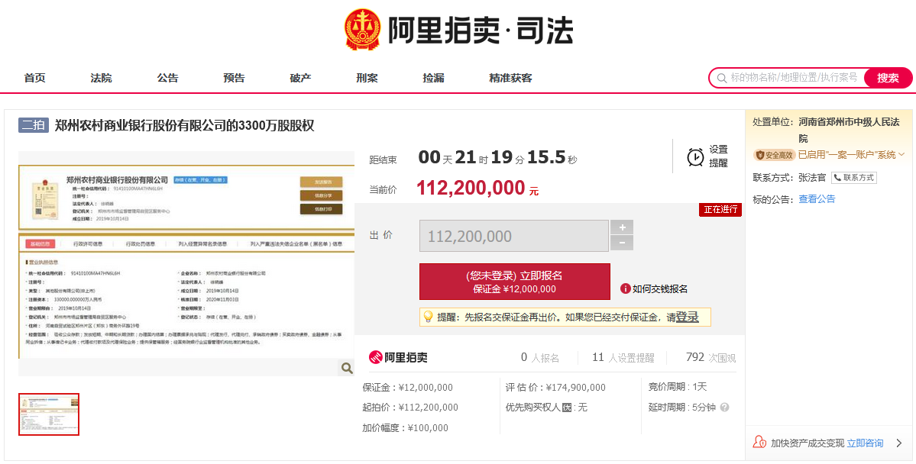916x464 pixels.
Task: Click the 搜索 search button
Action: (888, 78)
